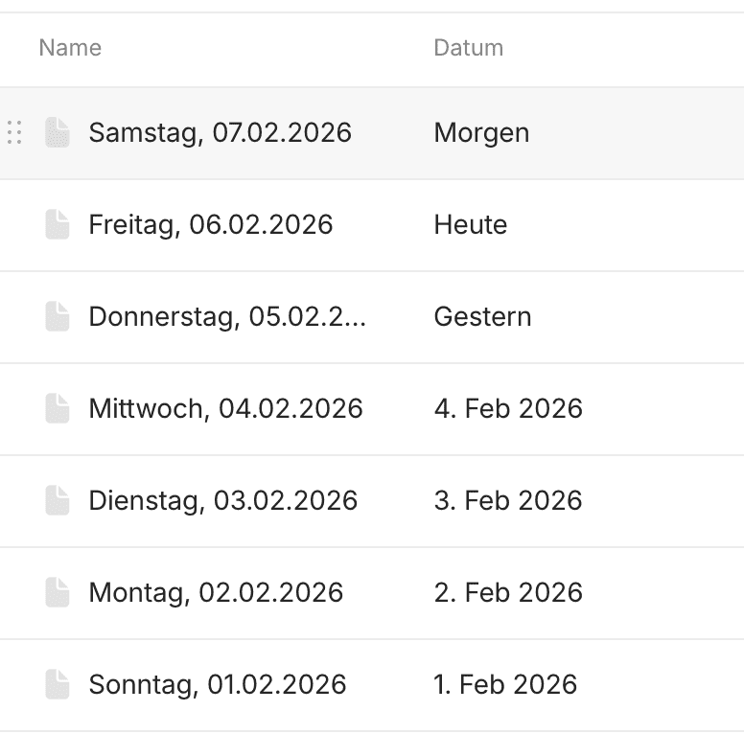Click the page icon beside Sonntag, 01.02.2026
Viewport: 744px width, 734px height.
point(58,684)
